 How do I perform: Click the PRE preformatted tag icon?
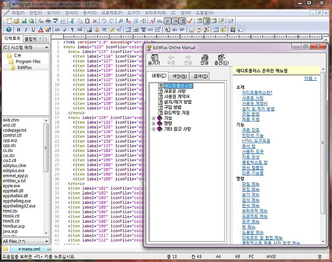pyautogui.click(x=150, y=30)
